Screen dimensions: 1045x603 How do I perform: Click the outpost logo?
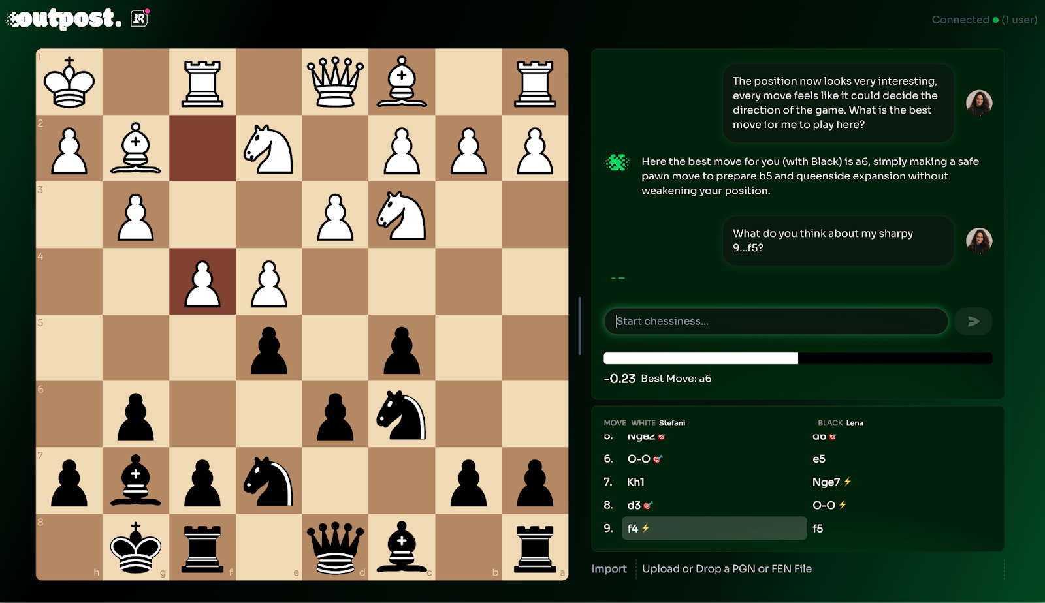pyautogui.click(x=65, y=19)
